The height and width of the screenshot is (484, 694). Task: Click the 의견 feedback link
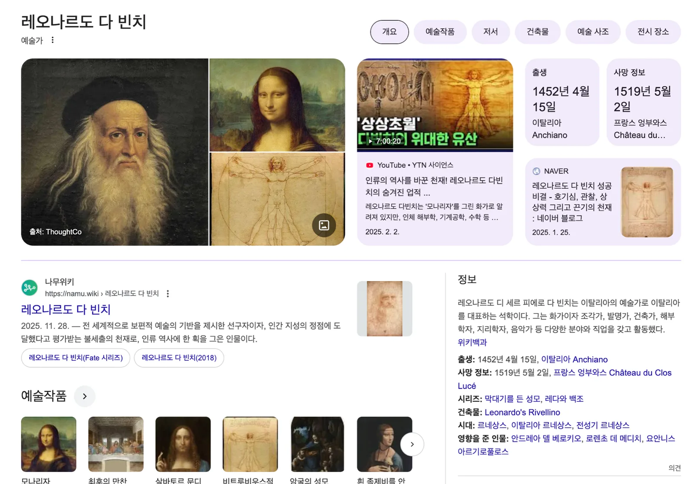click(674, 468)
